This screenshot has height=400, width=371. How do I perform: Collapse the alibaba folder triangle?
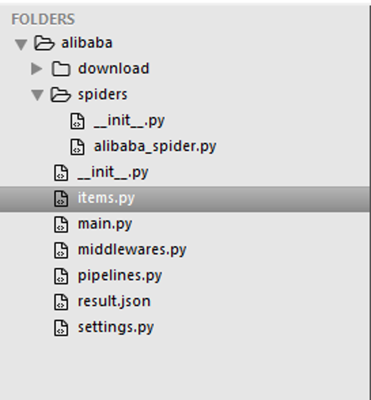point(21,45)
